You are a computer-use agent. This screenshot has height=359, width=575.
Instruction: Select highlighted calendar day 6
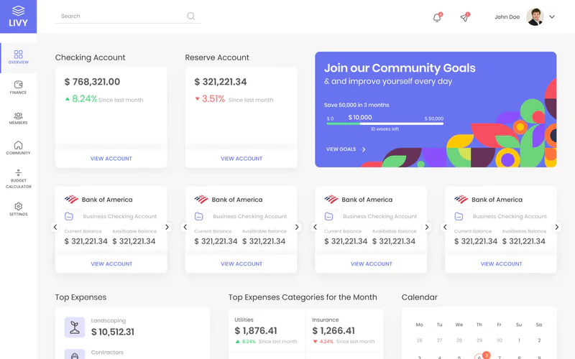[479, 357]
